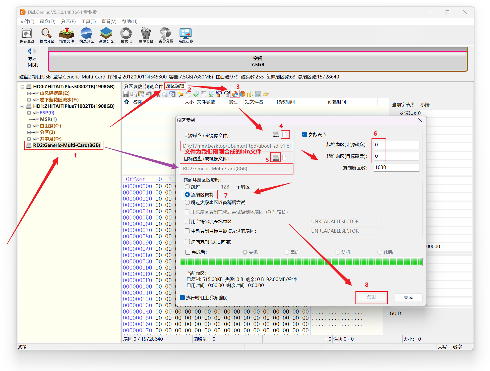Click the 复制扇区数 input field

(396, 167)
